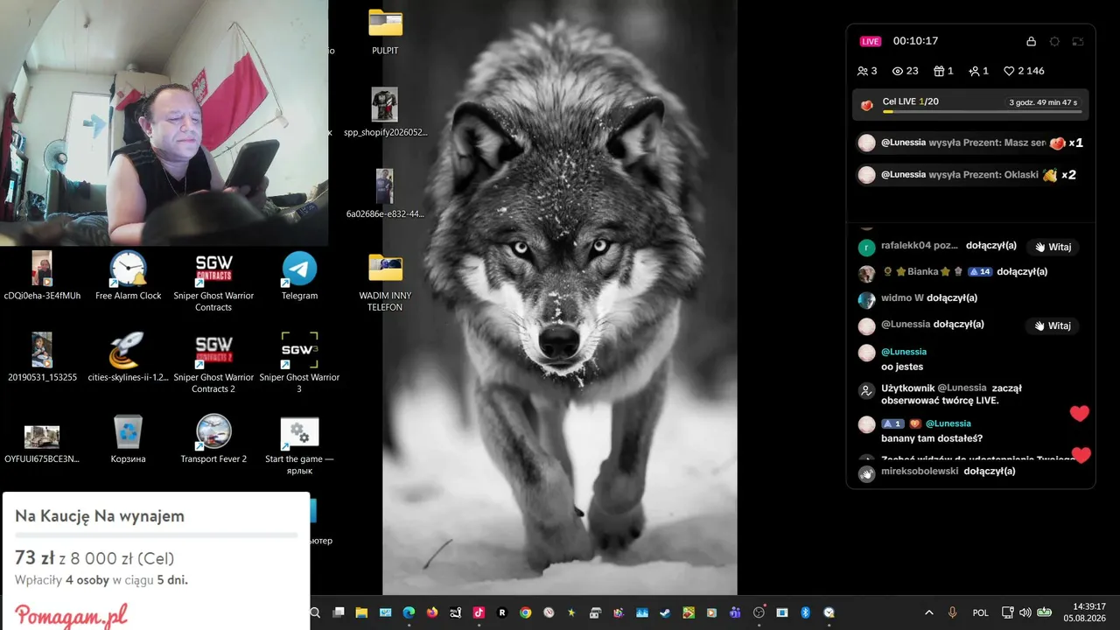
Task: Open the clock showing 14:39:17
Action: click(1085, 612)
